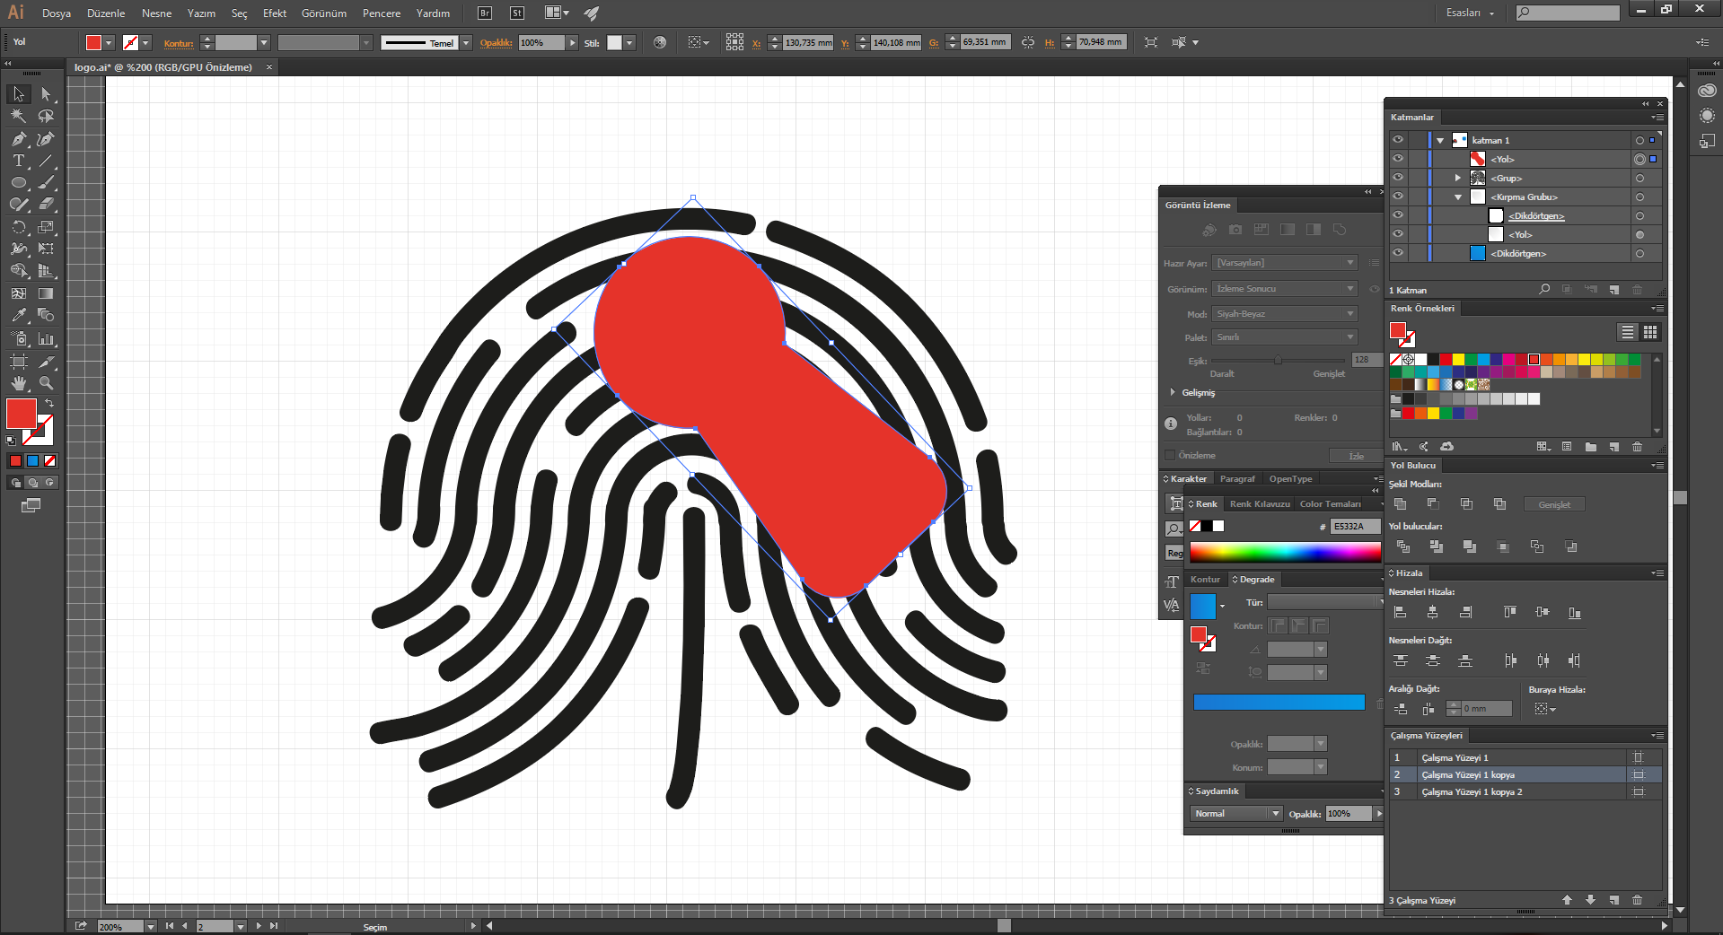Screen dimensions: 1723x935
Task: Open the Buraya Hizala align-to dropdown
Action: pyautogui.click(x=1545, y=709)
